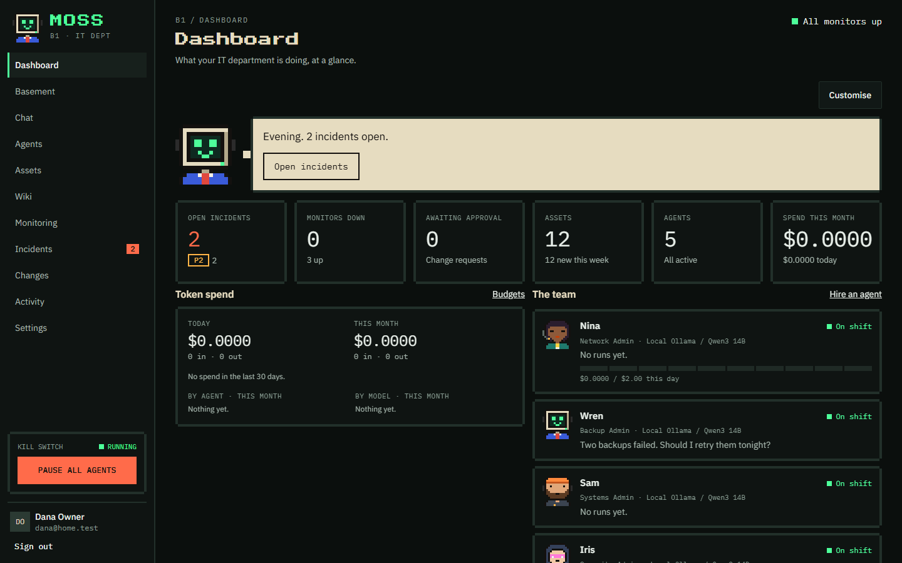902x563 pixels.
Task: Click the All monitors up status indicator
Action: 837,21
